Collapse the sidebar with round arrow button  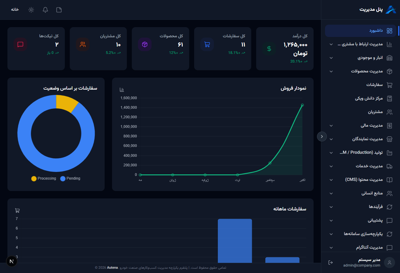(322, 136)
